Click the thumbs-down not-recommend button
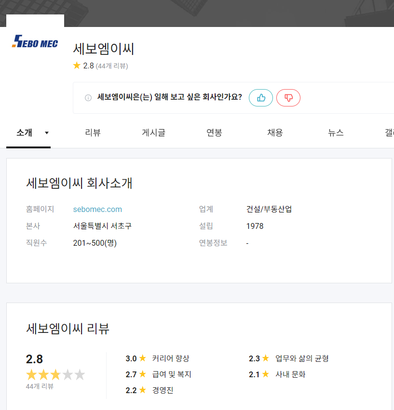Image resolution: width=394 pixels, height=410 pixels. click(288, 98)
